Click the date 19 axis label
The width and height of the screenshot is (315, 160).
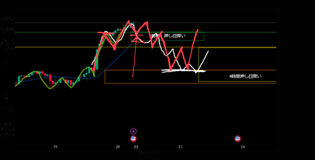(x=55, y=147)
